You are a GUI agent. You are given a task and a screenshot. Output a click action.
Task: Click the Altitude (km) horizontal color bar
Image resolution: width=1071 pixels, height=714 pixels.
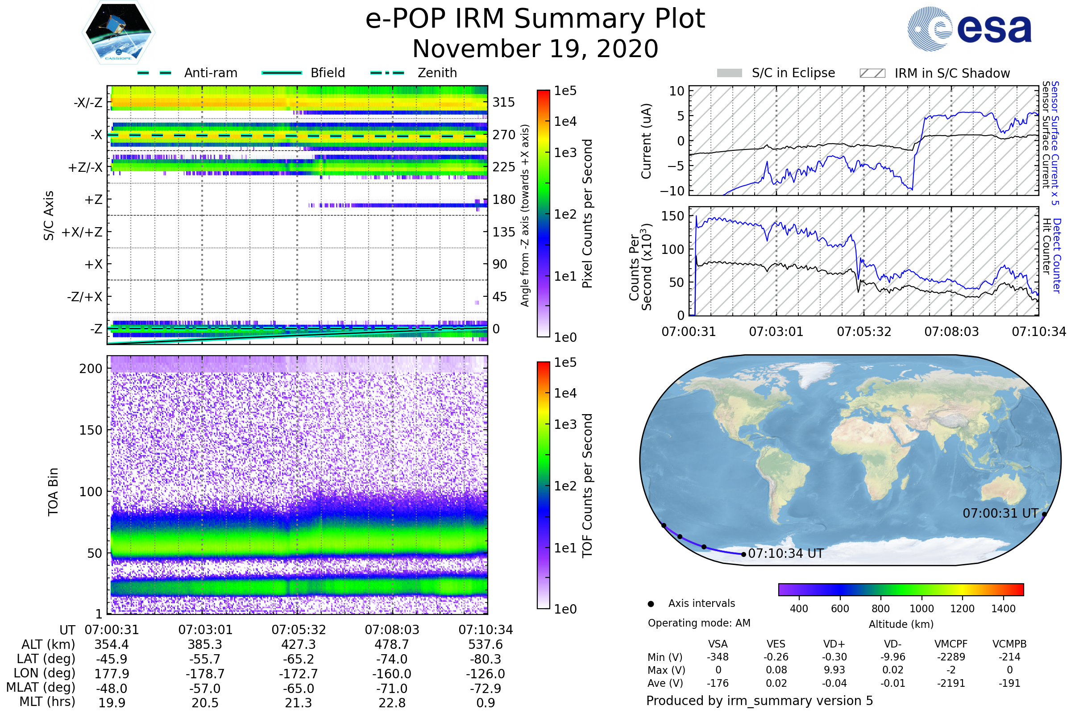click(901, 589)
